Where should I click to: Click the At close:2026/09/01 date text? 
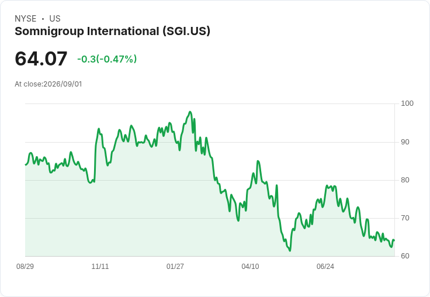tap(48, 84)
